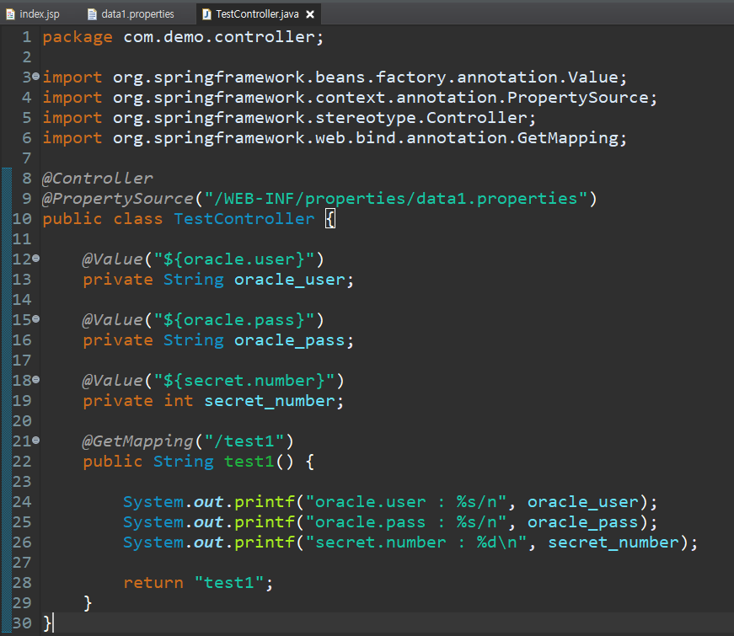Click the oracle_user field declaration

(289, 280)
